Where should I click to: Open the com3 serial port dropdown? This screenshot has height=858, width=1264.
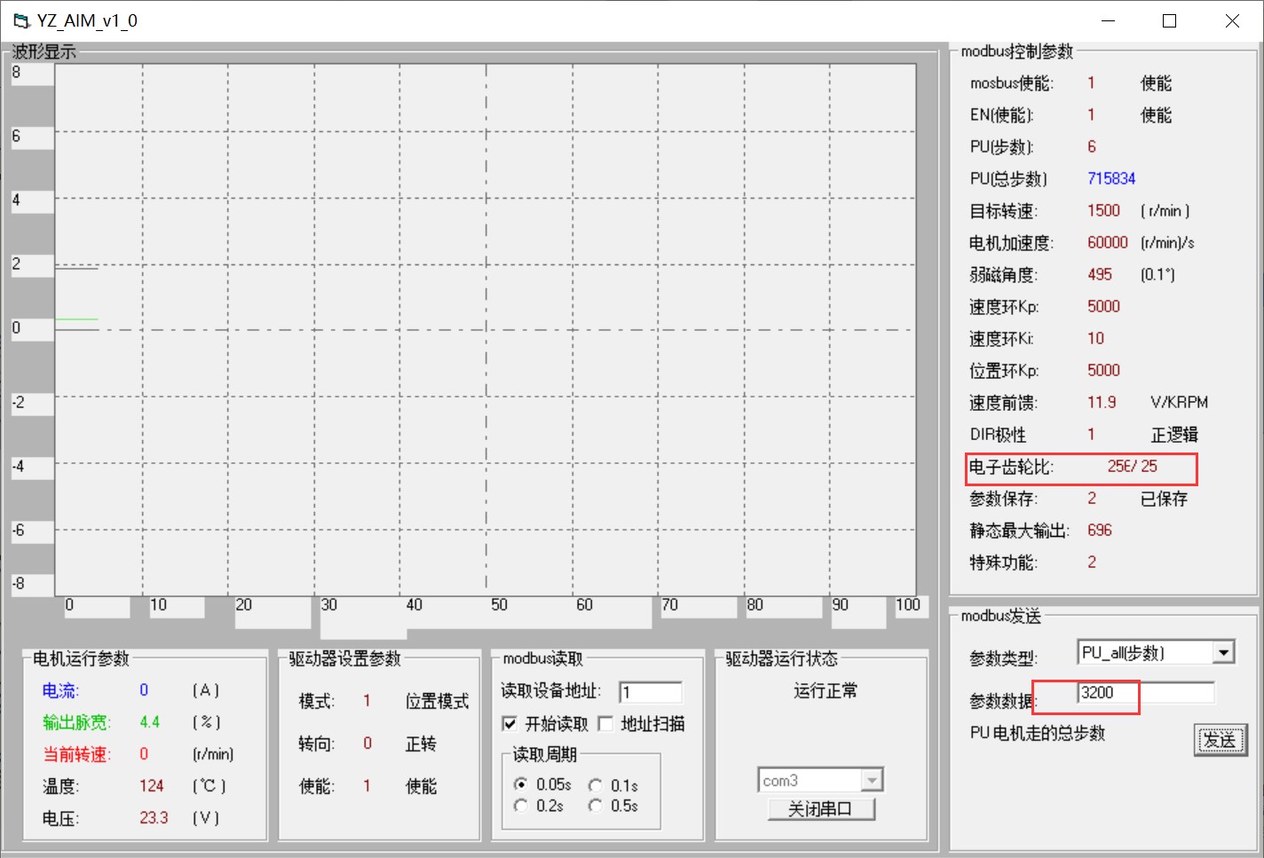873,780
